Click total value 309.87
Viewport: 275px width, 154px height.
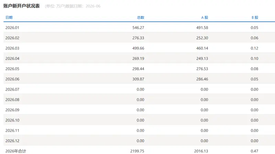point(138,79)
